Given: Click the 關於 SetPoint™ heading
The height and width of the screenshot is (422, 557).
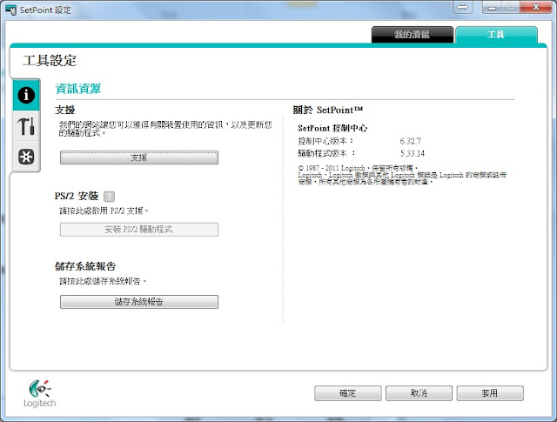Looking at the screenshot, I should tap(328, 110).
